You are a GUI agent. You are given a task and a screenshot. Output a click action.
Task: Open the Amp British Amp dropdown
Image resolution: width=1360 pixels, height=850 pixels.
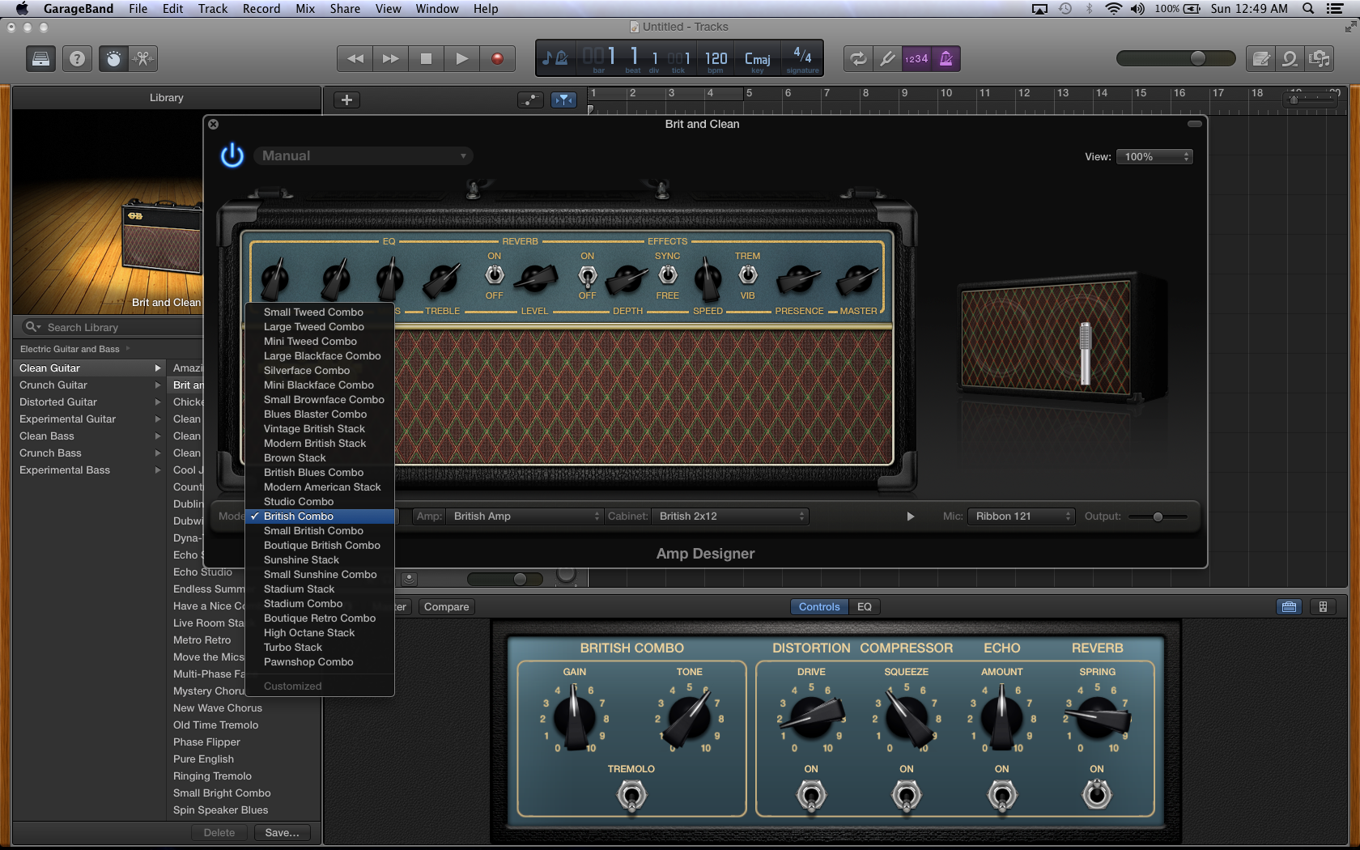tap(524, 516)
